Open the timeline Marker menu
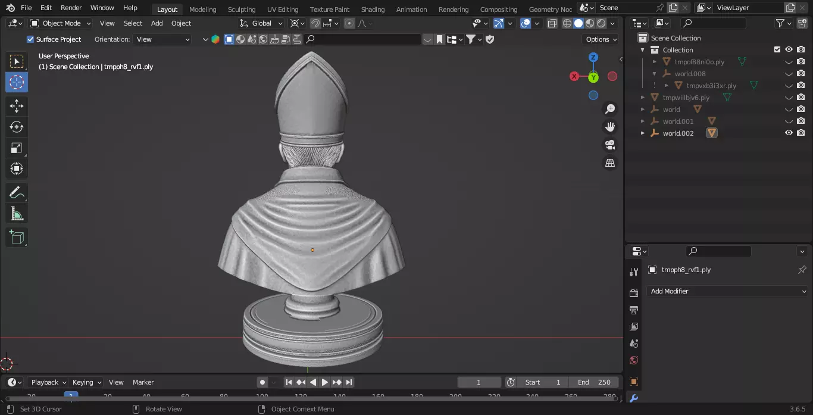 (143, 382)
